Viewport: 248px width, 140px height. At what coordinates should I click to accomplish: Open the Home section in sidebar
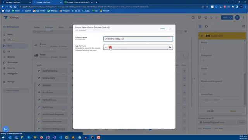(x=10, y=35)
